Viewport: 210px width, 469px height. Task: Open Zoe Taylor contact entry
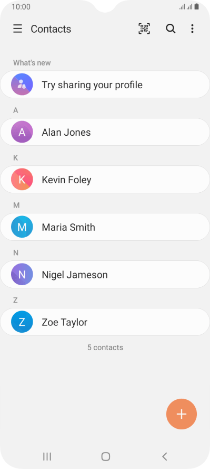tap(105, 322)
